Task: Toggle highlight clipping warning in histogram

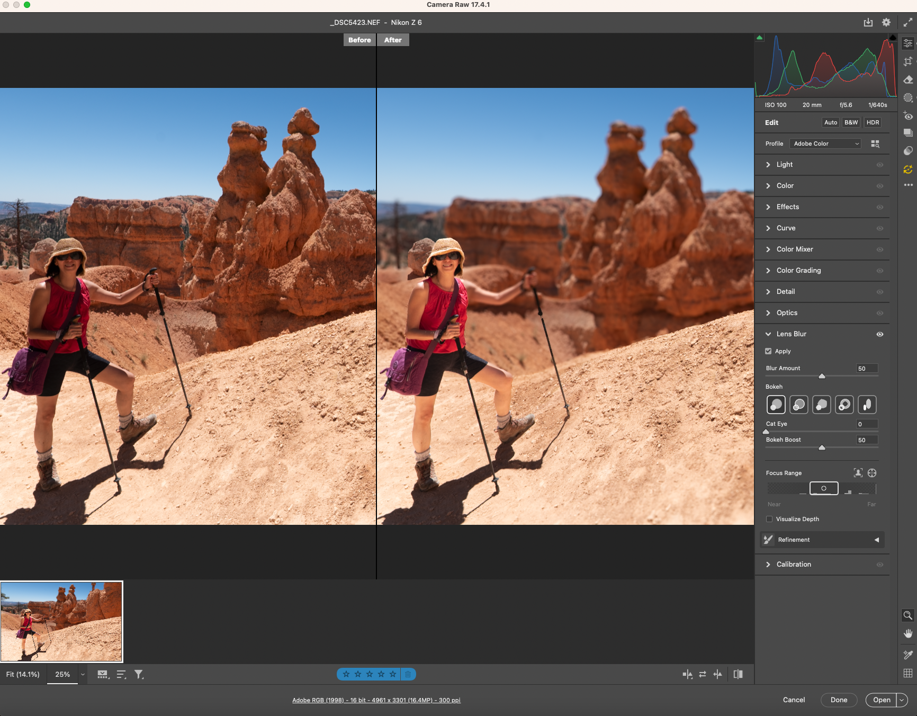Action: (893, 38)
